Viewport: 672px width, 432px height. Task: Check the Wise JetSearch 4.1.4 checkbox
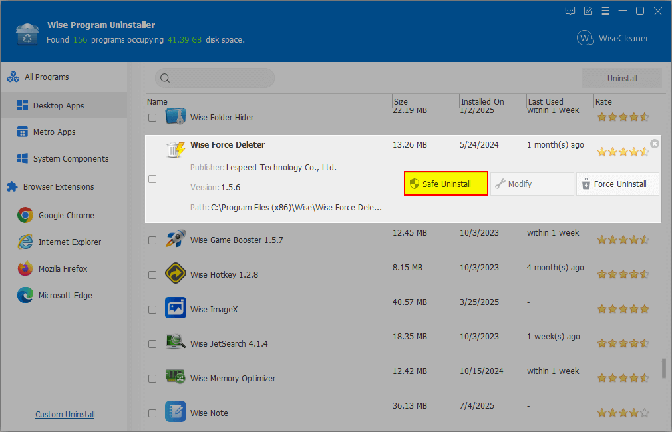click(152, 344)
